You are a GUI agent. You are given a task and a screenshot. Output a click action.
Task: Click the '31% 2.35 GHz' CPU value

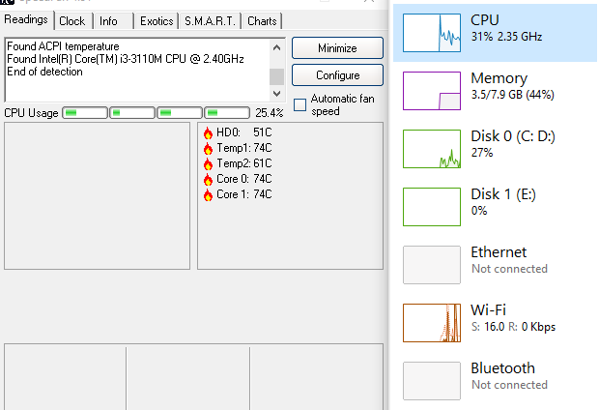click(x=506, y=37)
